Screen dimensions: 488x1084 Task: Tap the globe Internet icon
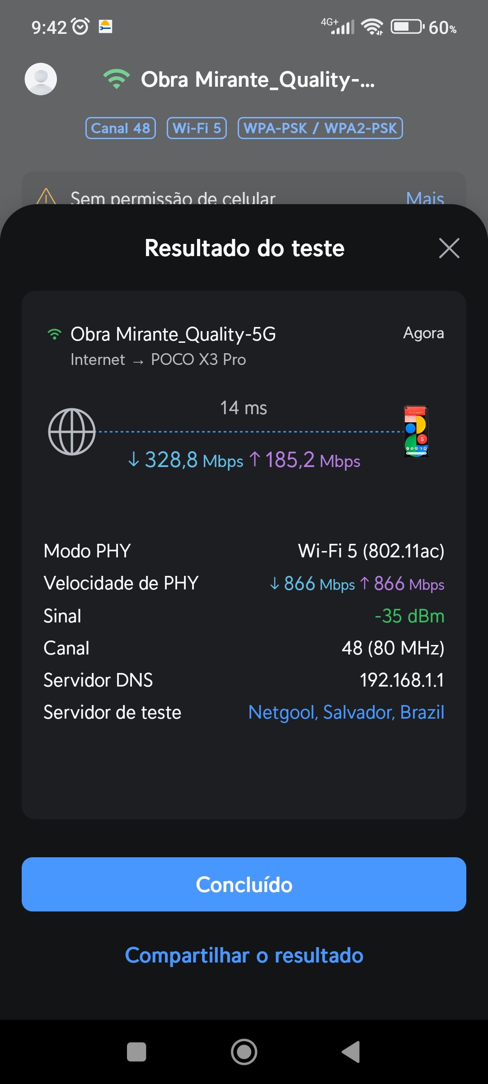click(x=72, y=432)
